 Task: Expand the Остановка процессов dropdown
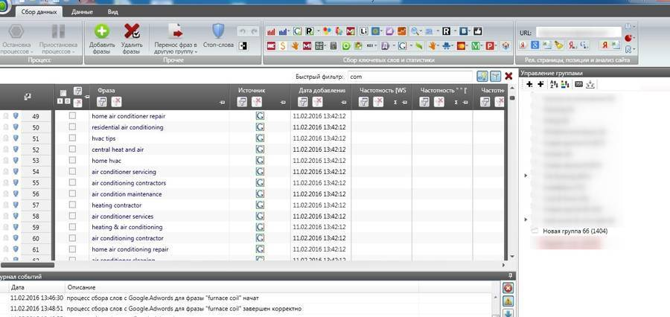(16, 49)
